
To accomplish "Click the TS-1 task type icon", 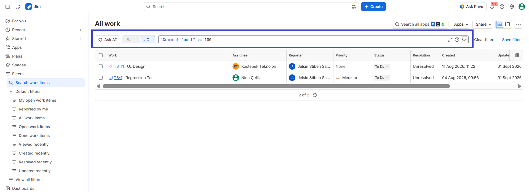I will [x=111, y=78].
